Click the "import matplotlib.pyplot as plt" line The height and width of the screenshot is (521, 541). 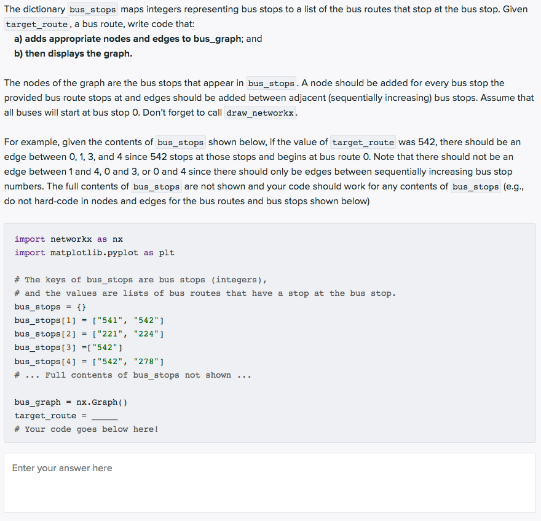pos(94,253)
